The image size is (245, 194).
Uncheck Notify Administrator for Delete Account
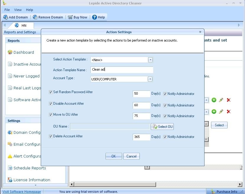tap(165, 137)
